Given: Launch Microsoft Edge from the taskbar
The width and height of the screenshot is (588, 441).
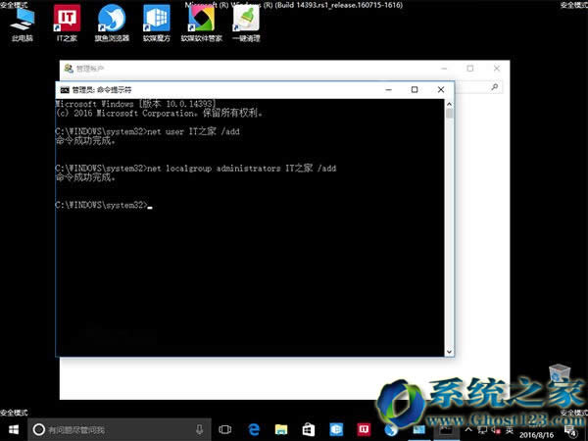Looking at the screenshot, I should click(x=254, y=429).
